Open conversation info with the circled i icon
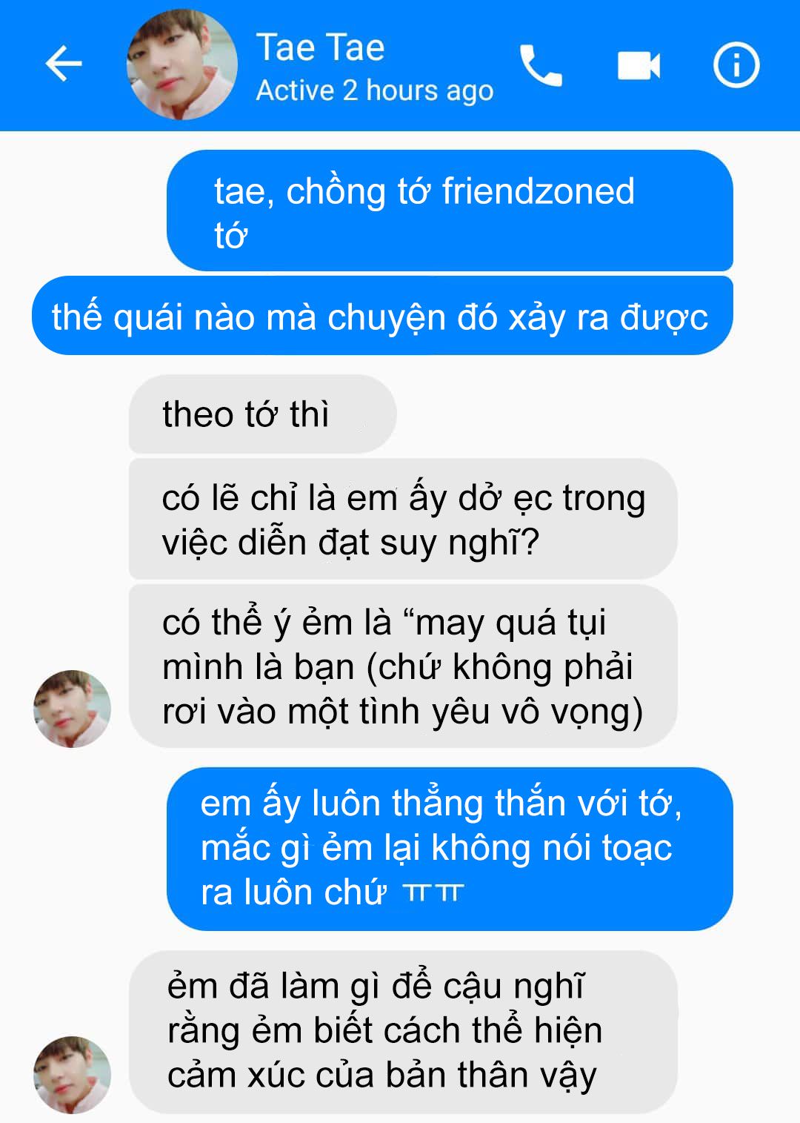This screenshot has height=1123, width=800. coord(736,64)
